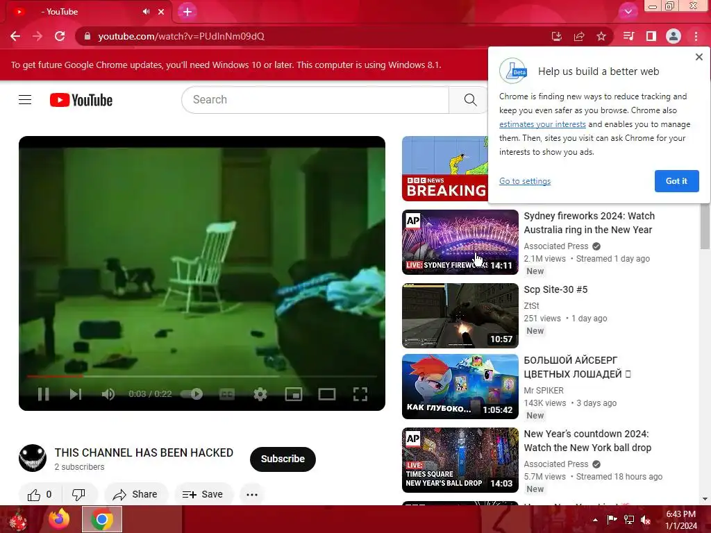Image resolution: width=711 pixels, height=533 pixels.
Task: Open Rainbow Dash iceberg video thumbnail
Action: [x=460, y=387]
